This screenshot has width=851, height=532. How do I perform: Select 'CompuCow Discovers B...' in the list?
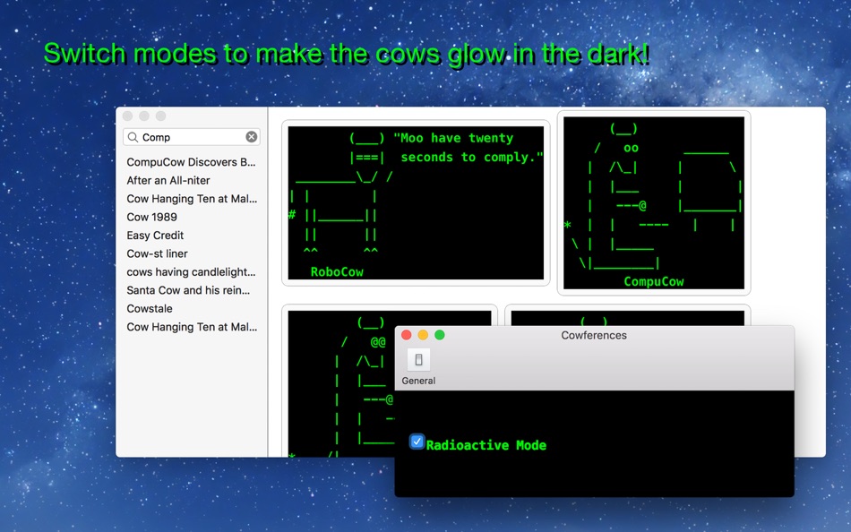tap(191, 162)
